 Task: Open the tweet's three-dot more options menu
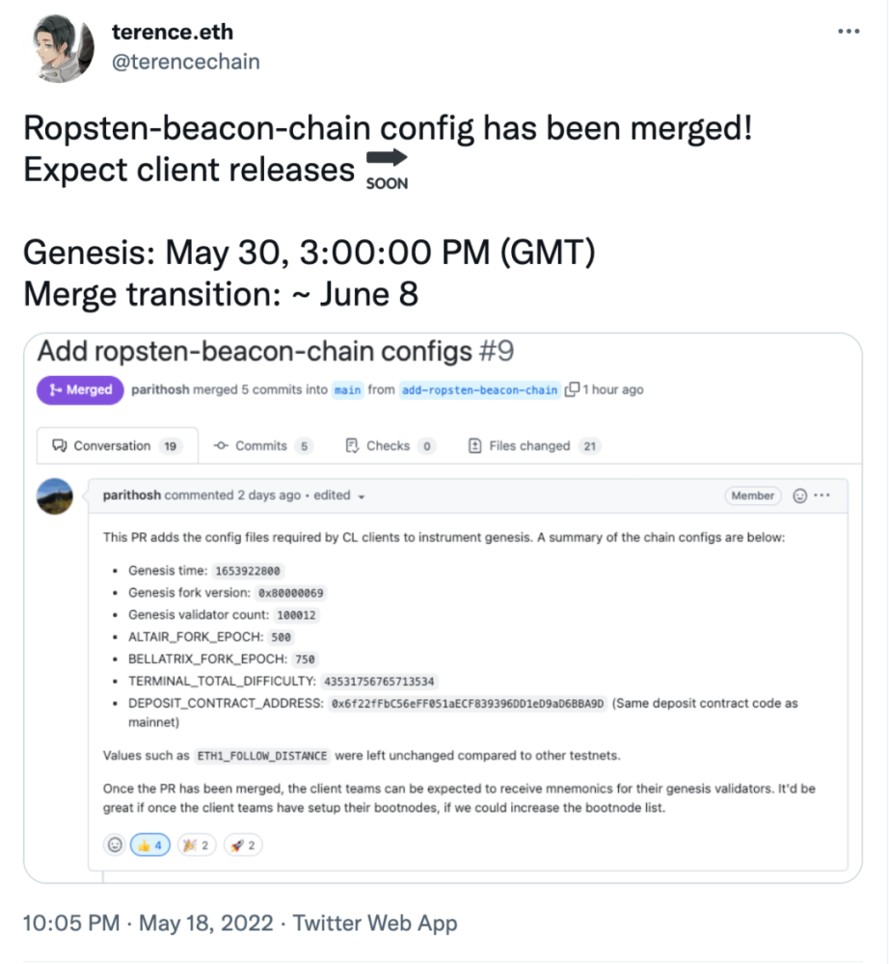coord(848,32)
